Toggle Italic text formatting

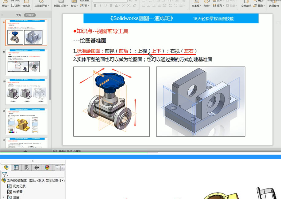[100, 6]
